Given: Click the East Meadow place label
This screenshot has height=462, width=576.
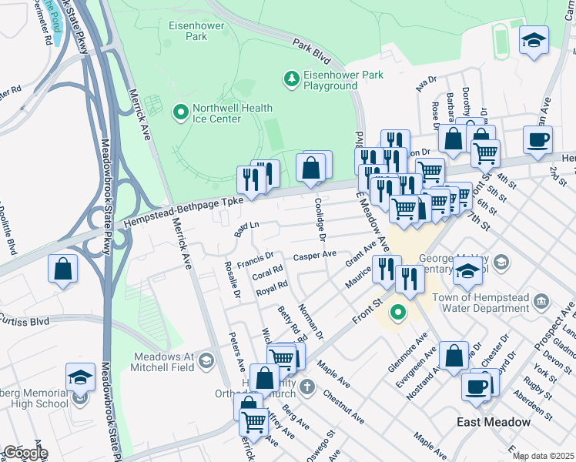Looking at the screenshot, I should [493, 422].
